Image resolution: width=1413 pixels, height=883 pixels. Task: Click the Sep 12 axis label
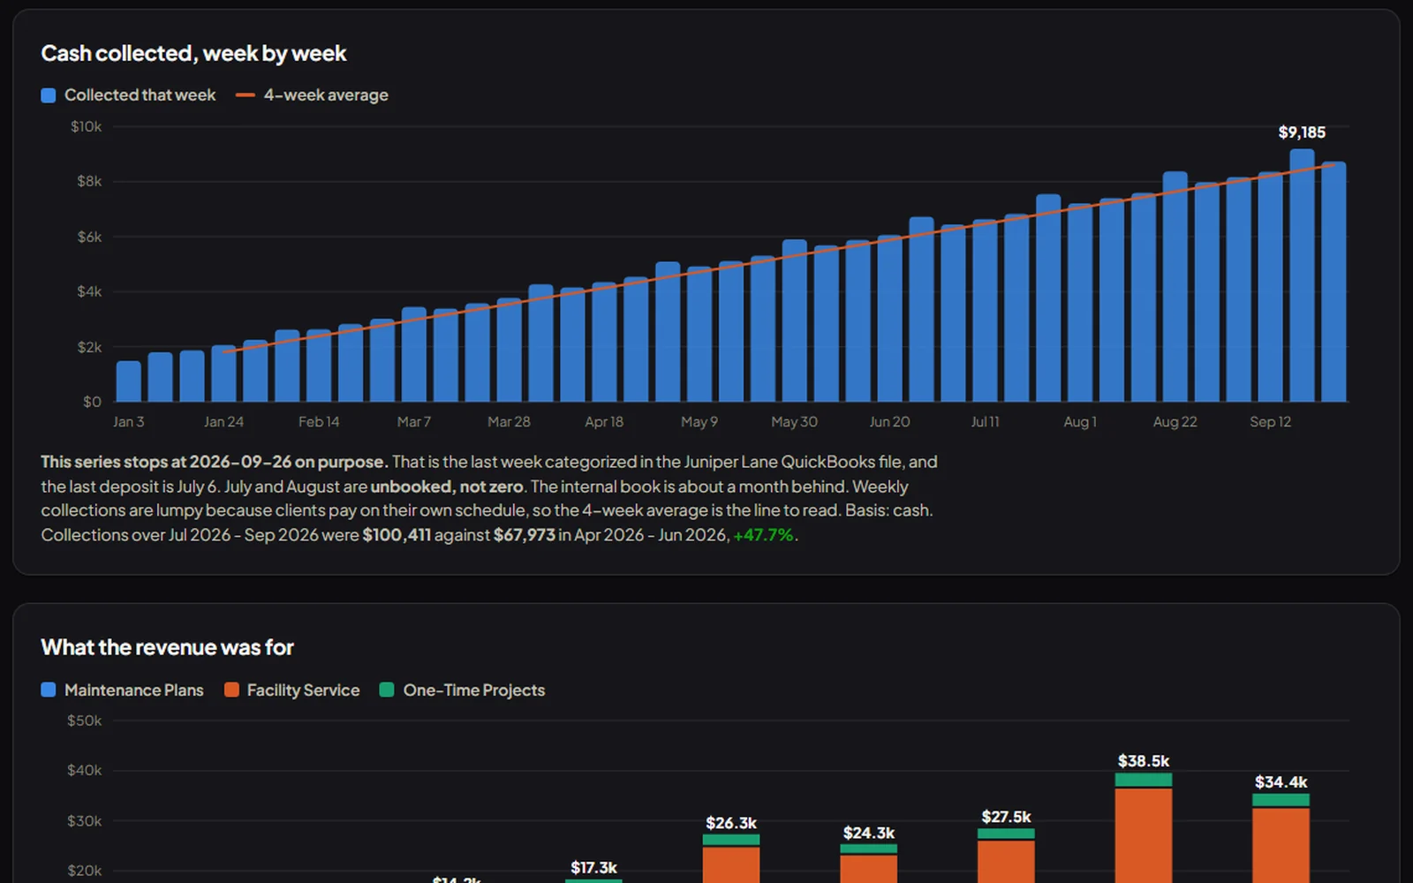1270,422
